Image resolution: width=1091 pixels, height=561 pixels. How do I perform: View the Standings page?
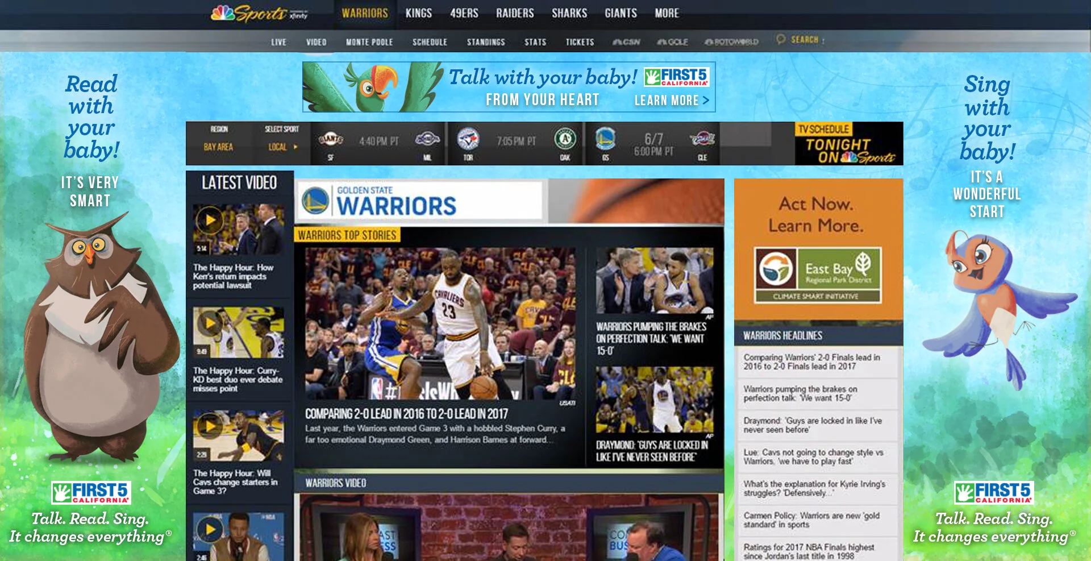[x=486, y=42]
